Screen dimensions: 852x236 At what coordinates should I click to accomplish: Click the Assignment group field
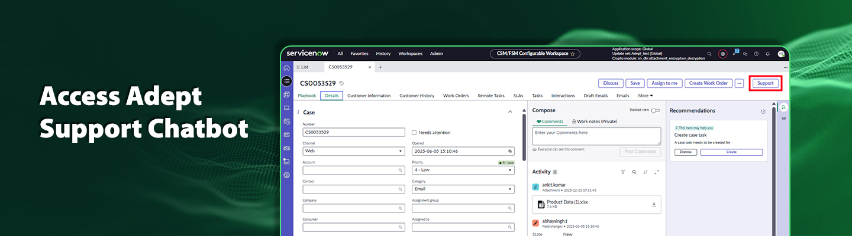pyautogui.click(x=463, y=208)
